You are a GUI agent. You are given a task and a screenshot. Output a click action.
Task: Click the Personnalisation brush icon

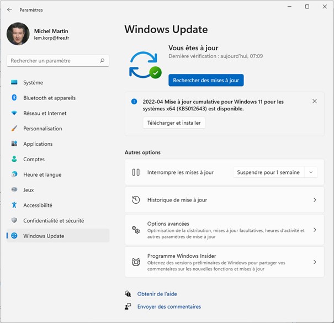coord(14,129)
